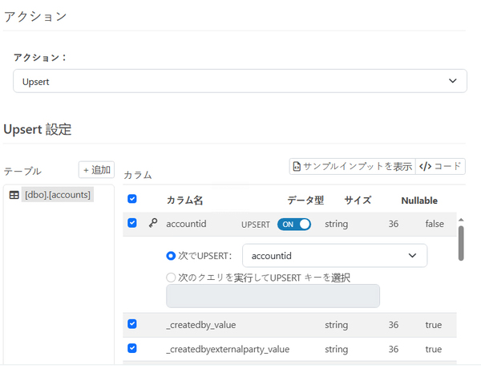
Task: Open the アクション dropdown showing Upsert
Action: coord(240,81)
